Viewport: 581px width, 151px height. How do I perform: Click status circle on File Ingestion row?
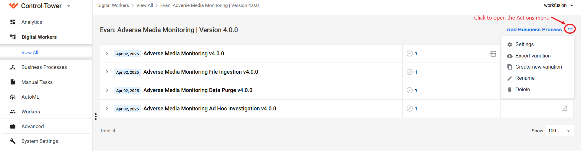410,72
